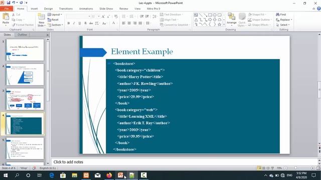321x180 pixels.
Task: Open the Layout dropdown
Action: click(x=55, y=14)
